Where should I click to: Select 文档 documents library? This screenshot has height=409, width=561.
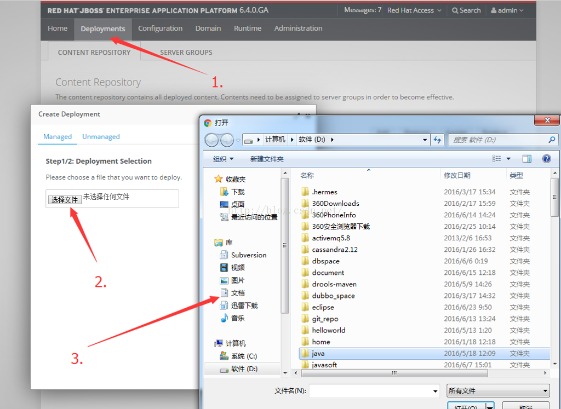[232, 293]
